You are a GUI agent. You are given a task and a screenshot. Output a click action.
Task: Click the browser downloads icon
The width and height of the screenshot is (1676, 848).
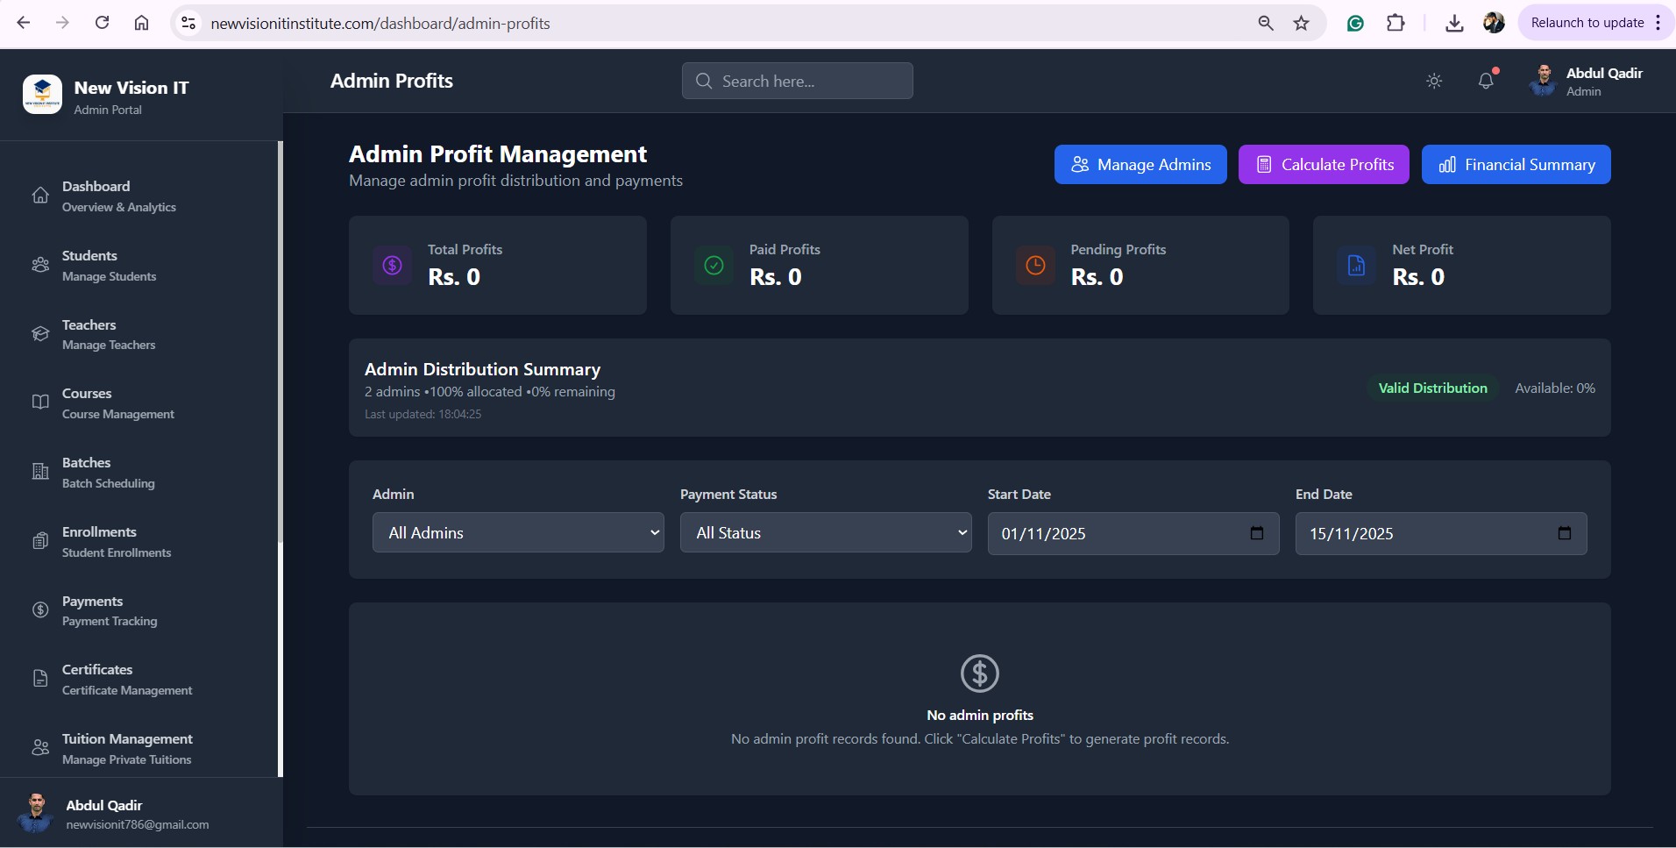1454,24
